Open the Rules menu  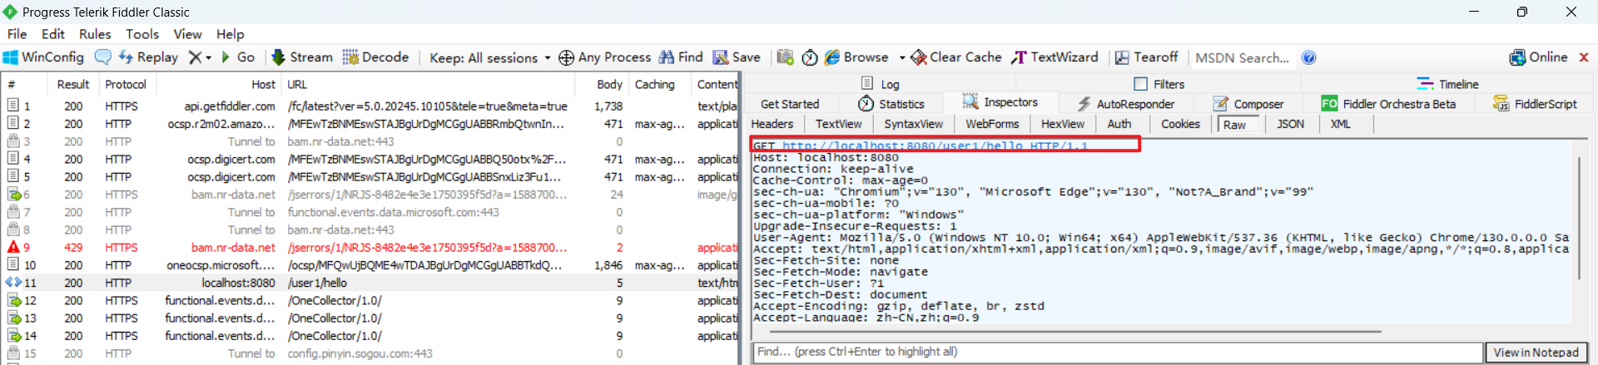pos(95,34)
